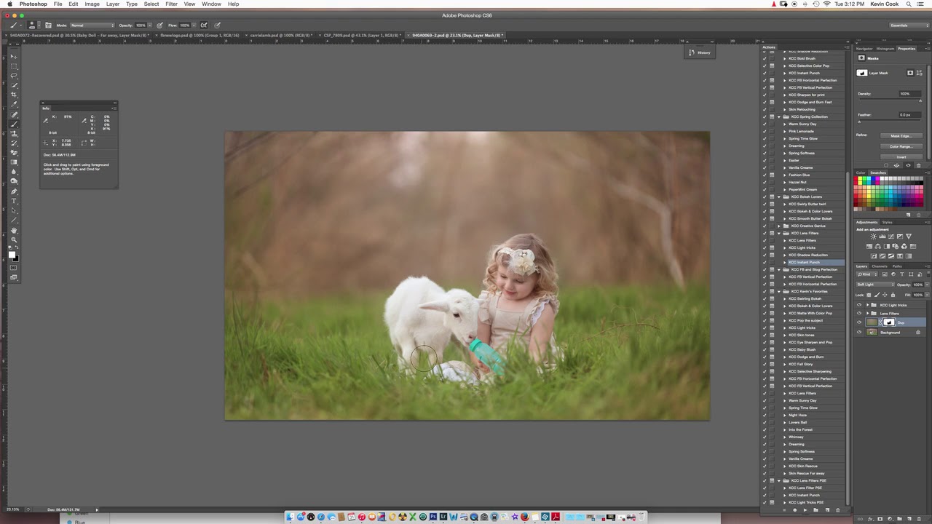The width and height of the screenshot is (932, 524).
Task: Hide the KCC Light tricks layer group
Action: coord(858,305)
